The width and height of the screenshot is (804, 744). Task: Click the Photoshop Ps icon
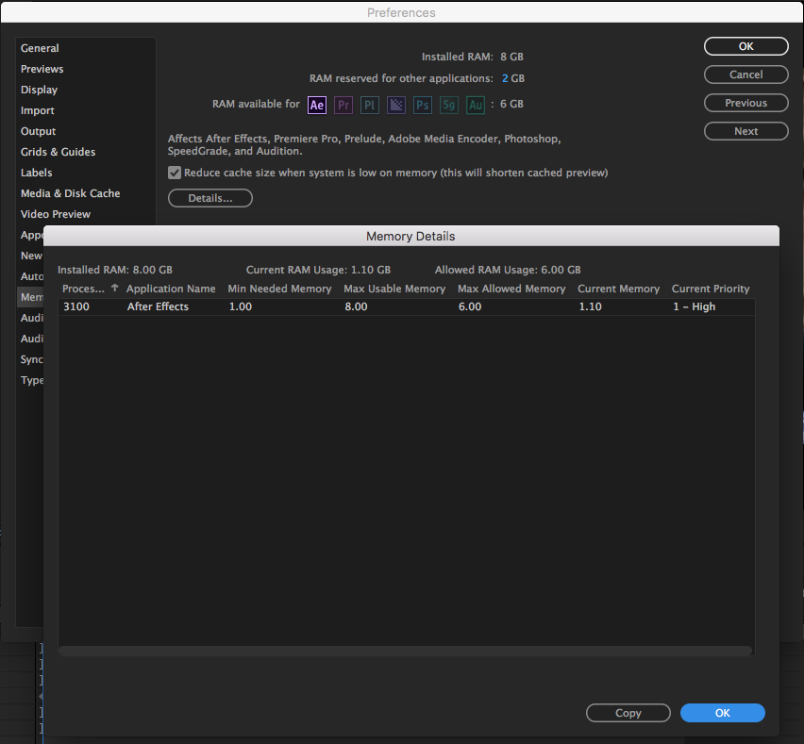coord(423,105)
